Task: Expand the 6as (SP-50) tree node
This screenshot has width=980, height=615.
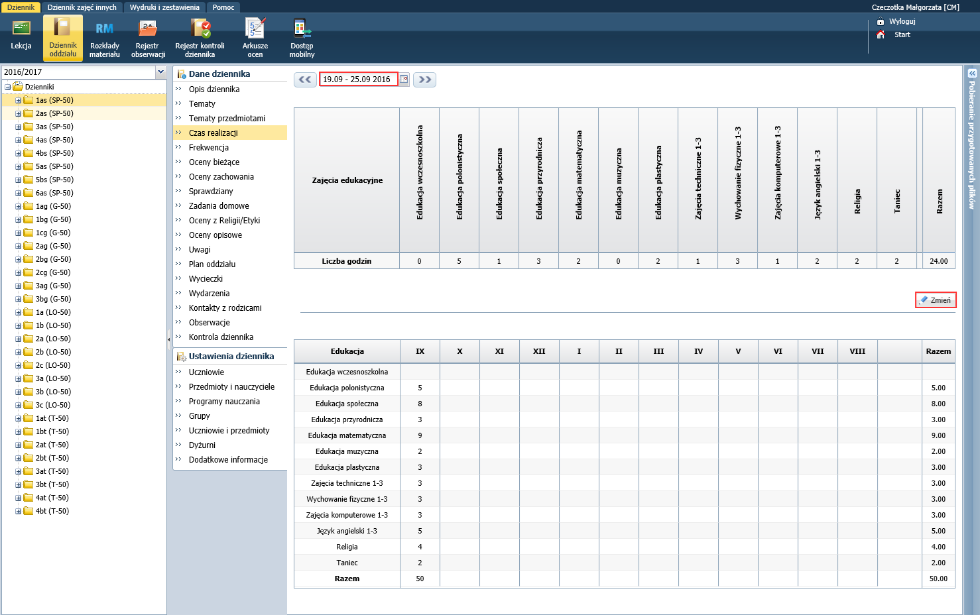Action: click(19, 193)
